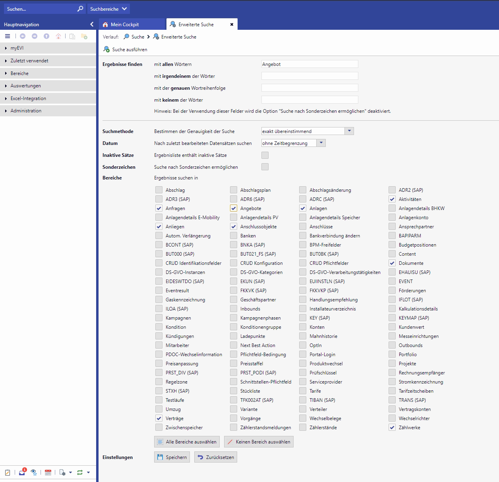The width and height of the screenshot is (499, 482).
Task: Click the calendar icon in bottom toolbar
Action: [48, 472]
